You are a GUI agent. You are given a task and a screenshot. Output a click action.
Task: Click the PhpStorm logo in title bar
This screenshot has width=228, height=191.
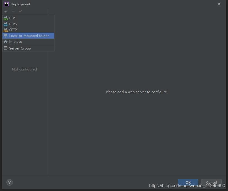coord(6,4)
